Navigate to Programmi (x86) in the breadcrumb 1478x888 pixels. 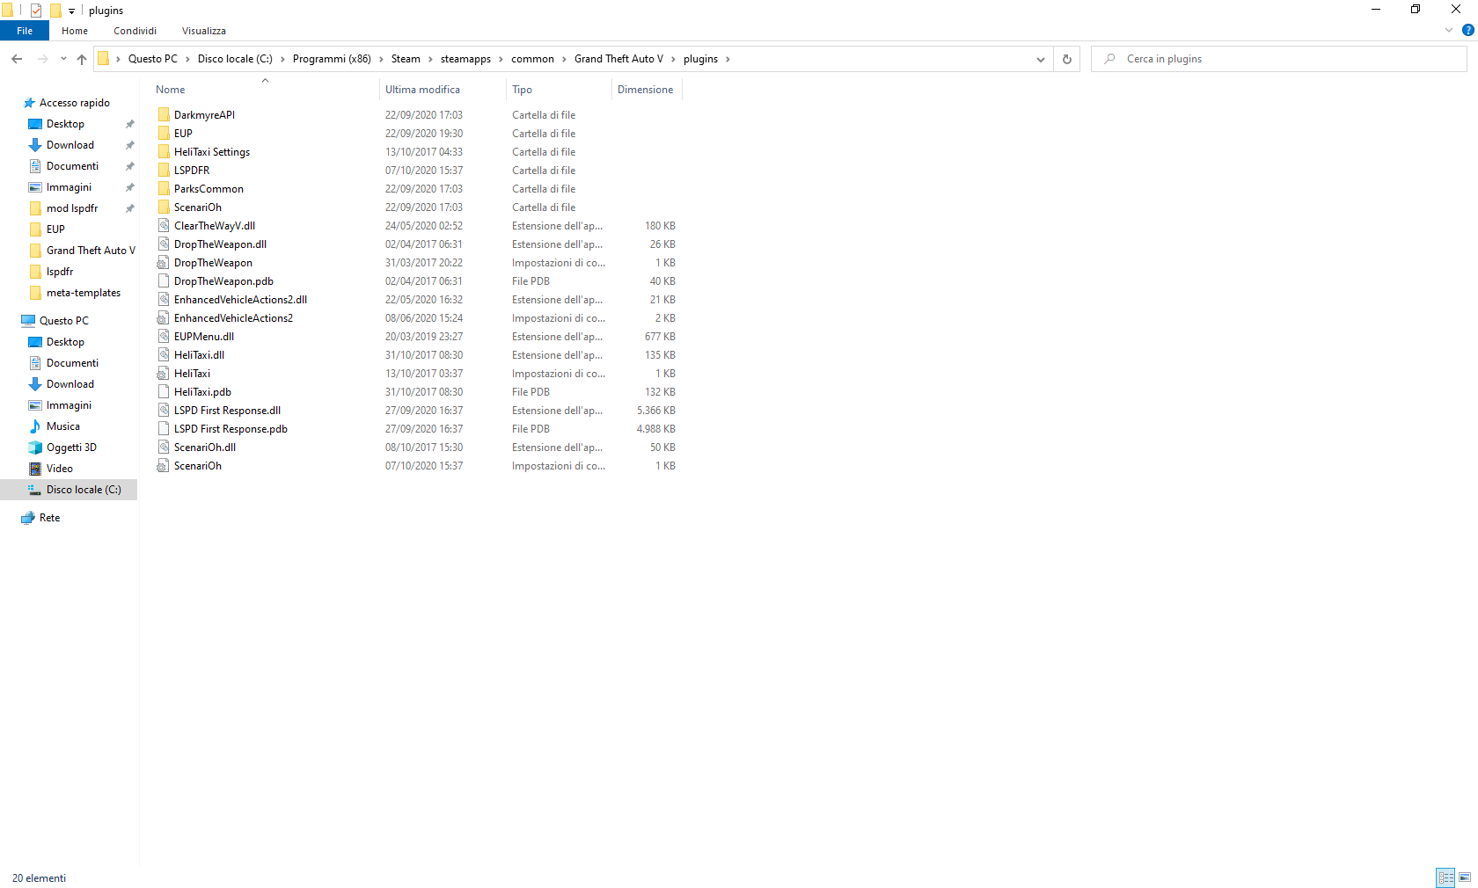pyautogui.click(x=332, y=59)
